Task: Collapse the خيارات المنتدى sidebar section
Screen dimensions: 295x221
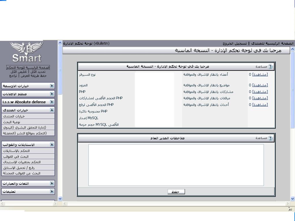Action: (x=52, y=110)
